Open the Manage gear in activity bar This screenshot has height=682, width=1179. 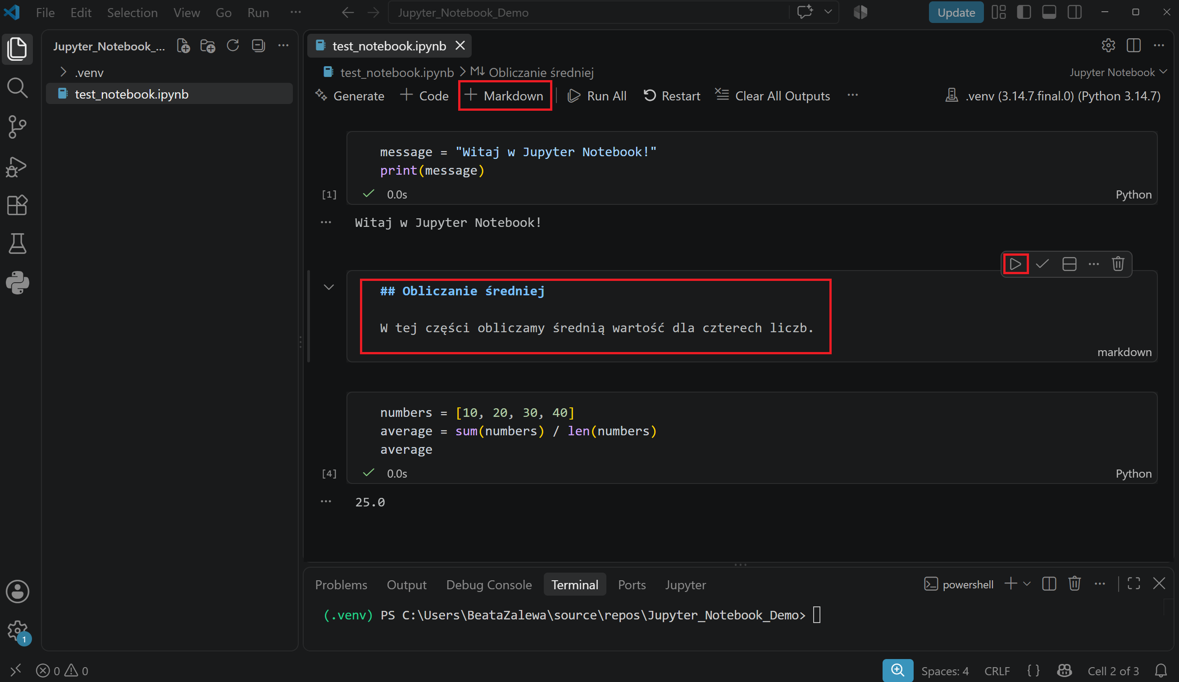[x=17, y=631]
